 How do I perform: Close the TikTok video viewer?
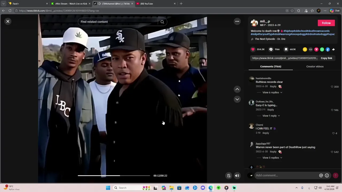(x=8, y=21)
